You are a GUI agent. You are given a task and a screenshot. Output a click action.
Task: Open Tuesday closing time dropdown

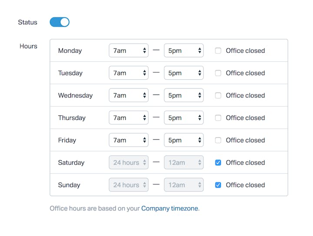pos(183,73)
